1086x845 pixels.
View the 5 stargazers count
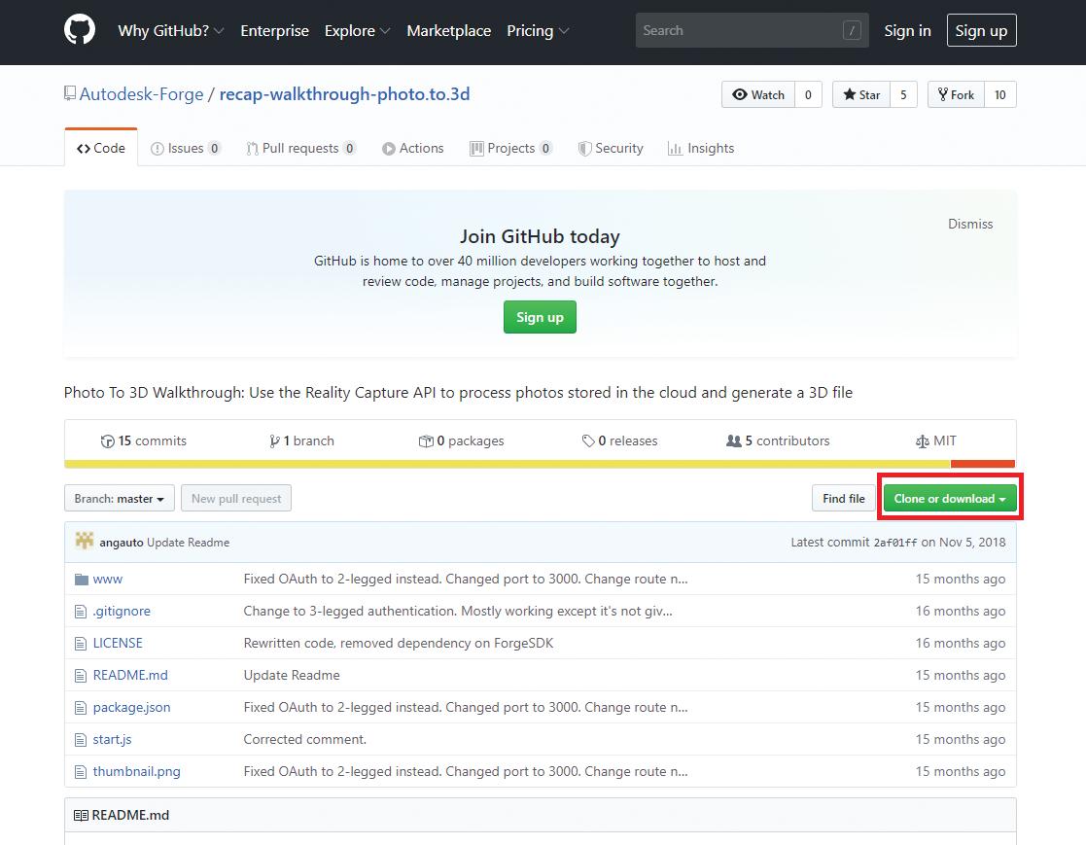click(903, 95)
